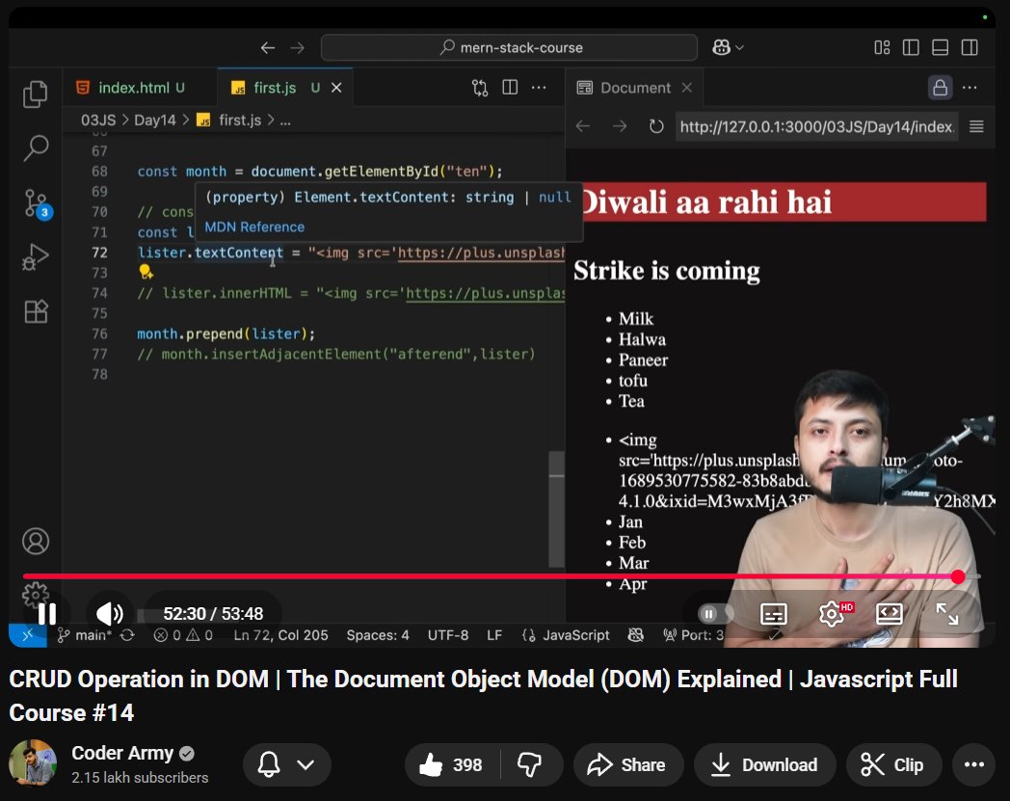Toggle secondary side bar layout icon
The width and height of the screenshot is (1010, 801).
(970, 47)
